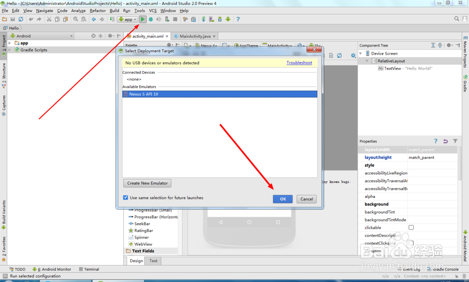Collapse the Device Screen tree node
This screenshot has height=282, width=469.
360,54
